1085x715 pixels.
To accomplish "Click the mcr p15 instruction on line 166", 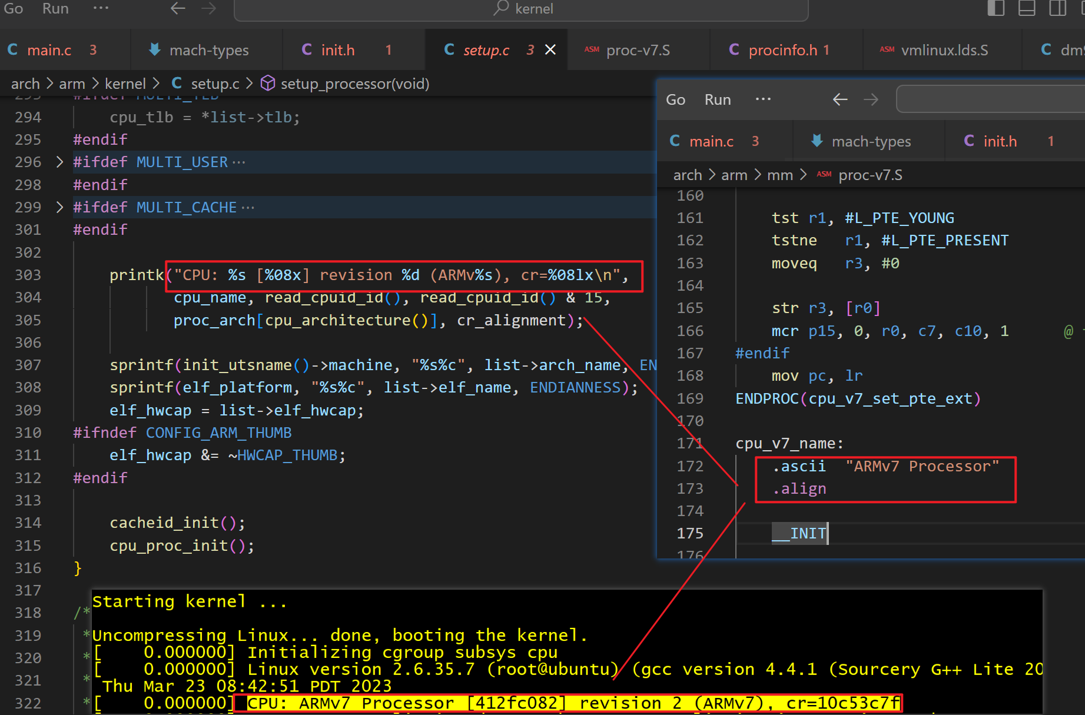I will click(x=890, y=331).
